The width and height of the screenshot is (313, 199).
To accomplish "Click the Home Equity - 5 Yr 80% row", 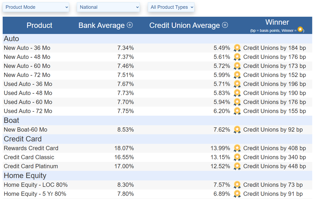I will (x=35, y=194).
